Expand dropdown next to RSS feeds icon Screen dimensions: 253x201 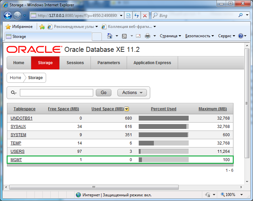coord(132,36)
